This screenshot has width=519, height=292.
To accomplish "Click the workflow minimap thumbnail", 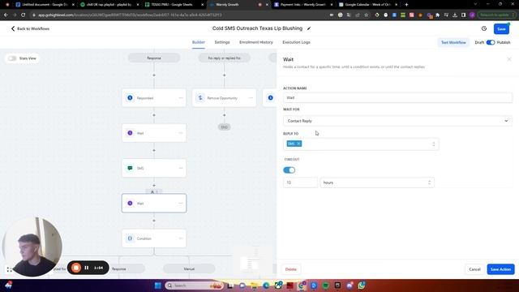I will (x=251, y=261).
